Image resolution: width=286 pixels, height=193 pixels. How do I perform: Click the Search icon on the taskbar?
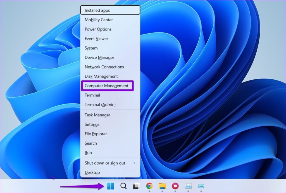pos(123,186)
